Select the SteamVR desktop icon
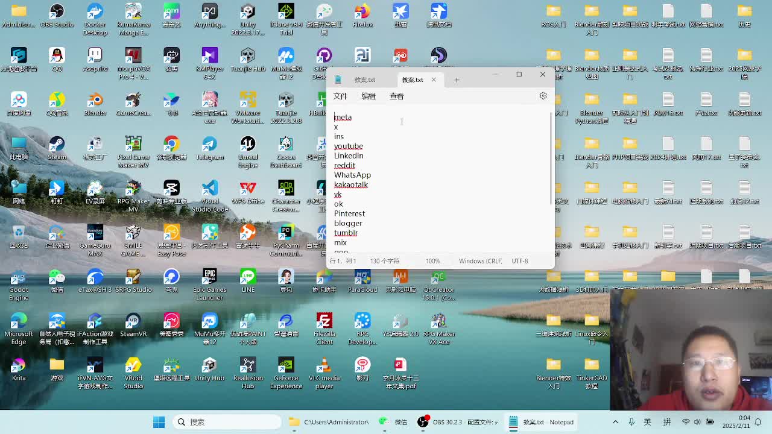Screen dimensions: 772x434 pos(133,325)
